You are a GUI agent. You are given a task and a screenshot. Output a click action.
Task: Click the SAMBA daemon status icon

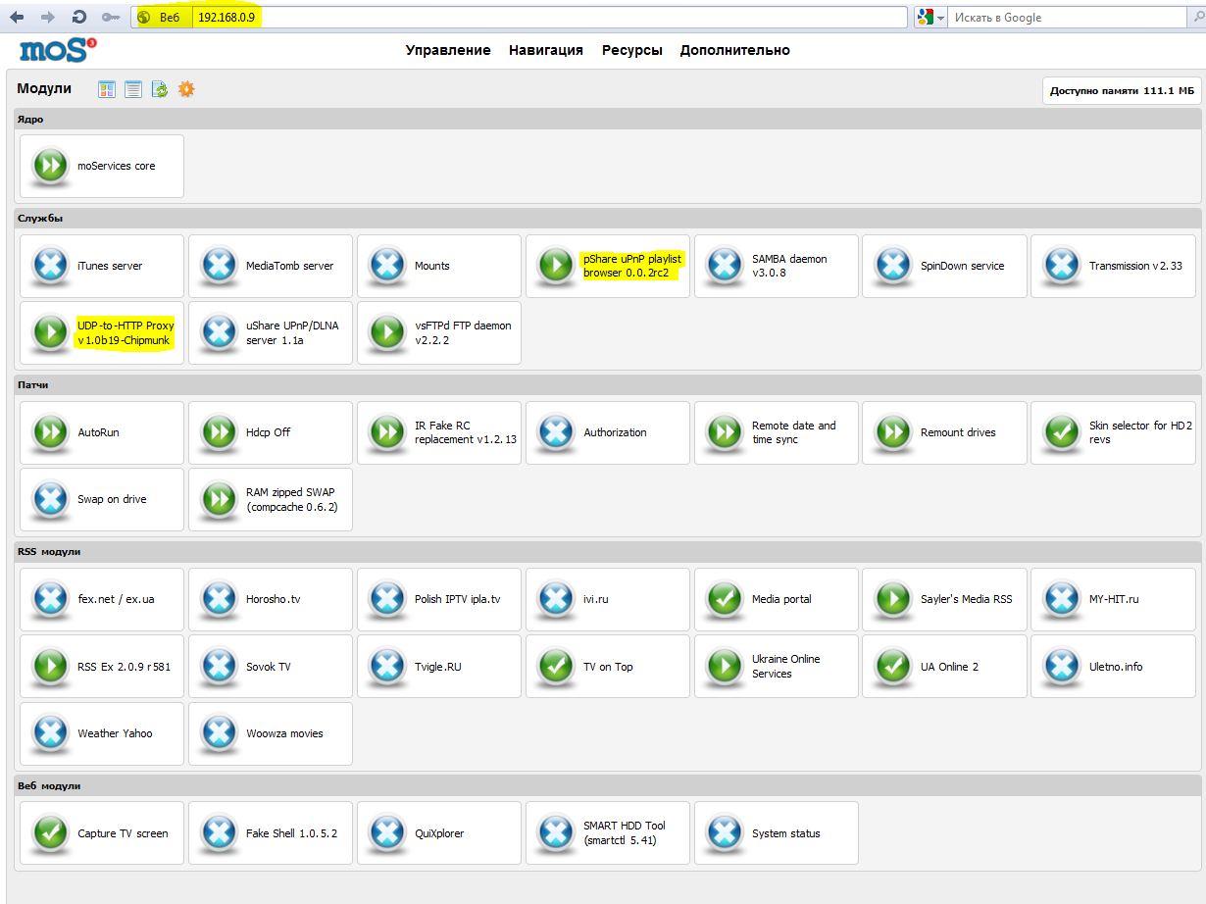click(725, 266)
